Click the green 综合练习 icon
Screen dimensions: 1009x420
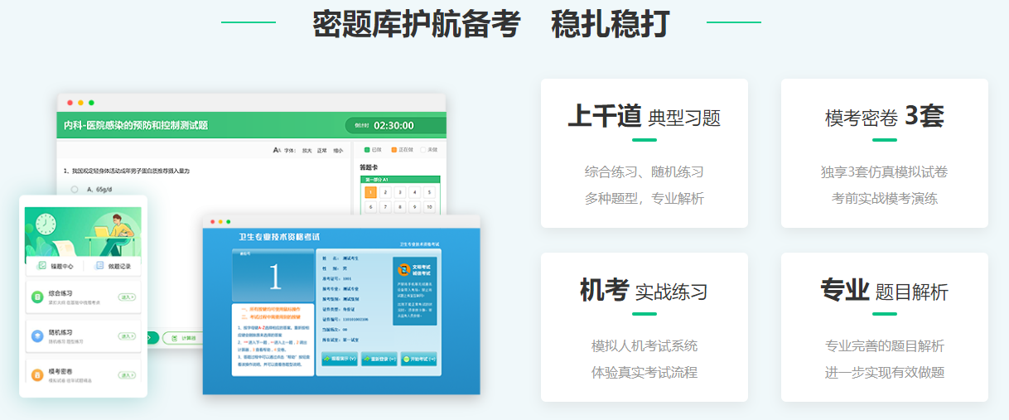tap(37, 297)
